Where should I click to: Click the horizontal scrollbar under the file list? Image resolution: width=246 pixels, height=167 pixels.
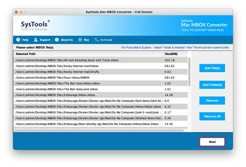click(99, 131)
